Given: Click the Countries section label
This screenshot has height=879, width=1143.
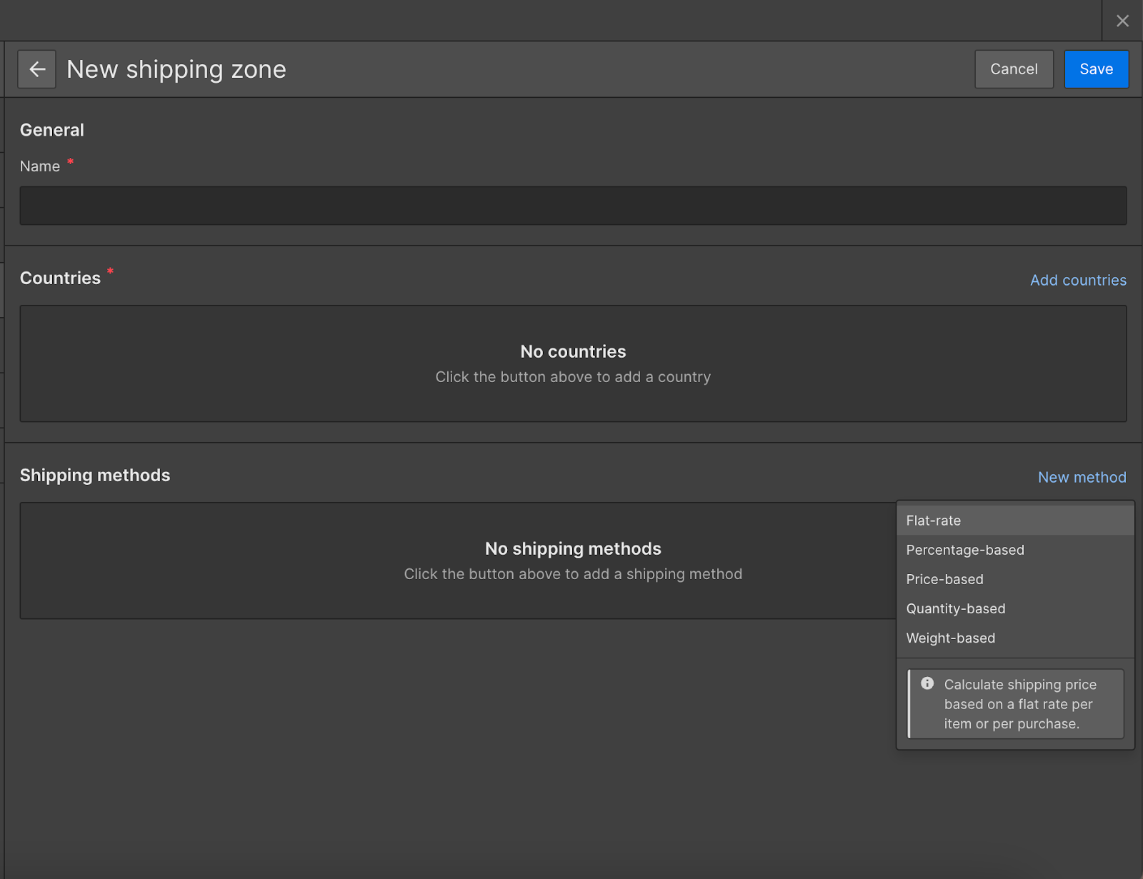Looking at the screenshot, I should [x=60, y=277].
